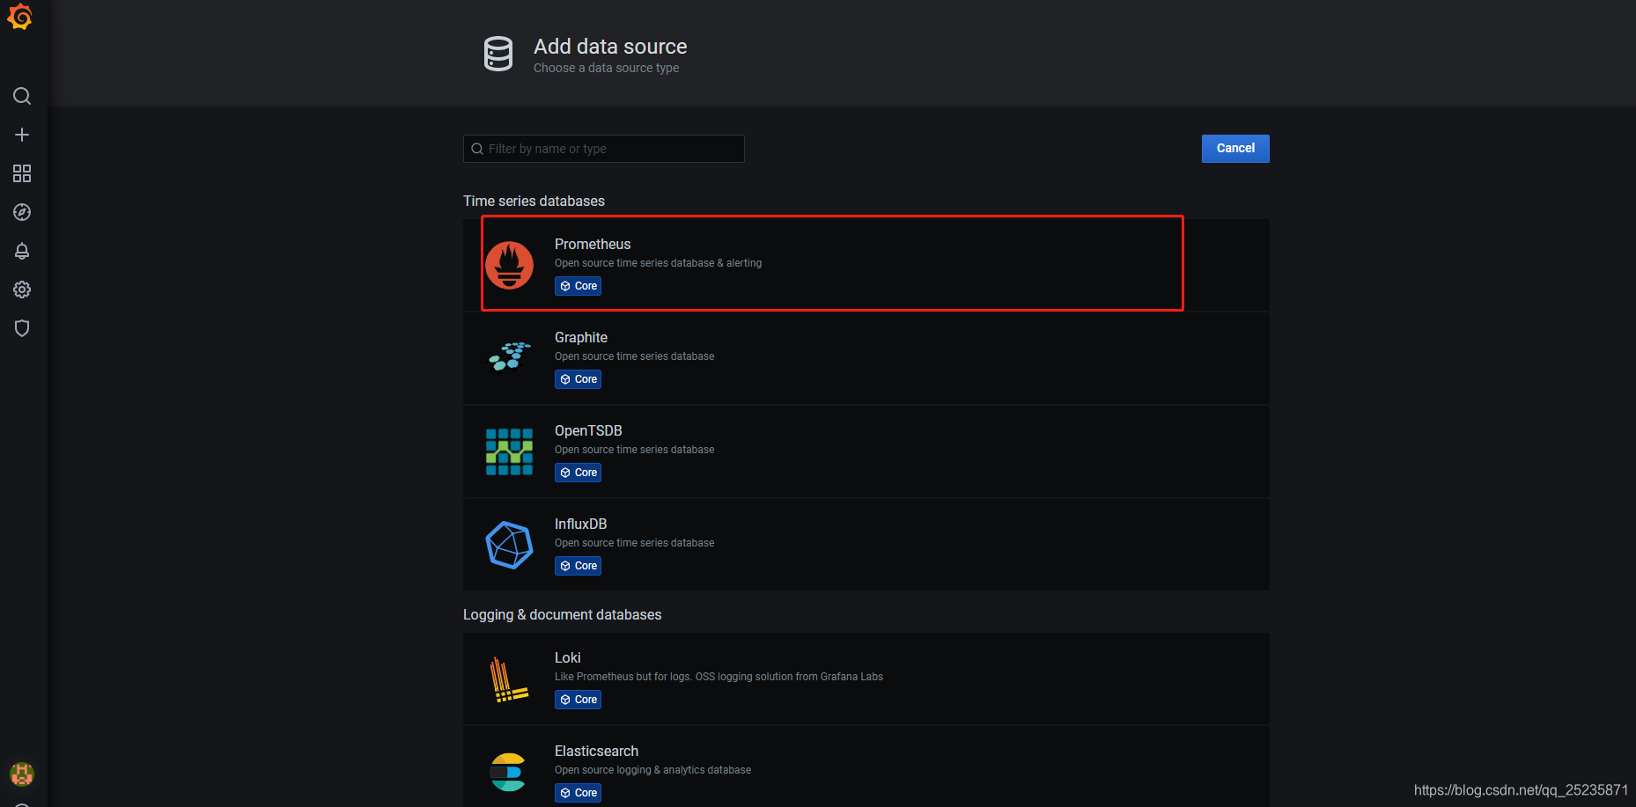Select the OpenTSDB data source title
The width and height of the screenshot is (1636, 807).
[x=588, y=430]
